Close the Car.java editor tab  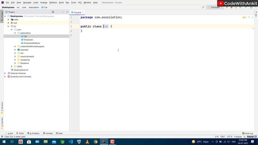[x=83, y=12]
